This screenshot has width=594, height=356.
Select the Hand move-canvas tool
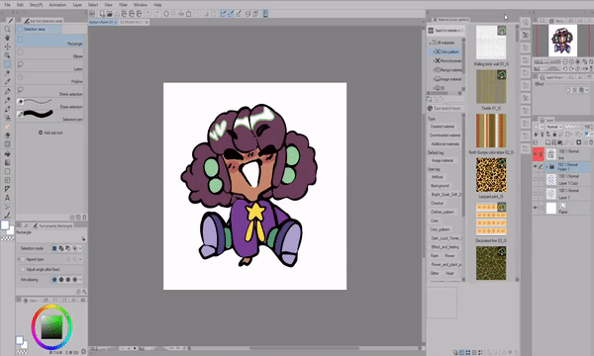pyautogui.click(x=7, y=38)
